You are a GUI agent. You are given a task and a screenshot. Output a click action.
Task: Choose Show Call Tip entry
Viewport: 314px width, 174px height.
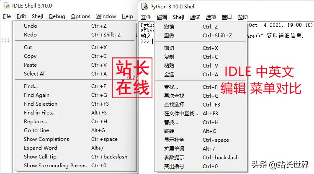pos(75,157)
